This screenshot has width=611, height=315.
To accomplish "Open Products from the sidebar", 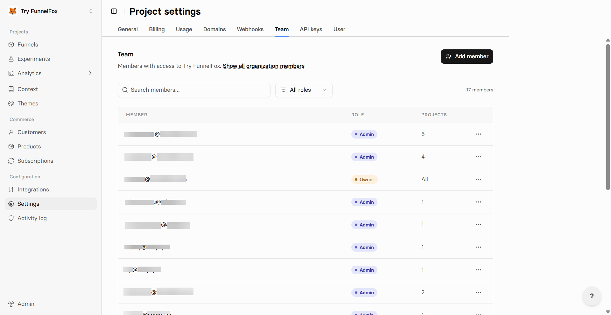I will pyautogui.click(x=51, y=147).
